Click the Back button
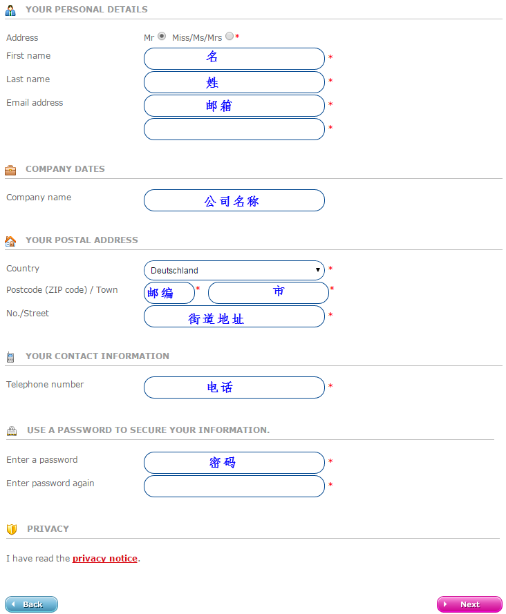 [x=31, y=604]
